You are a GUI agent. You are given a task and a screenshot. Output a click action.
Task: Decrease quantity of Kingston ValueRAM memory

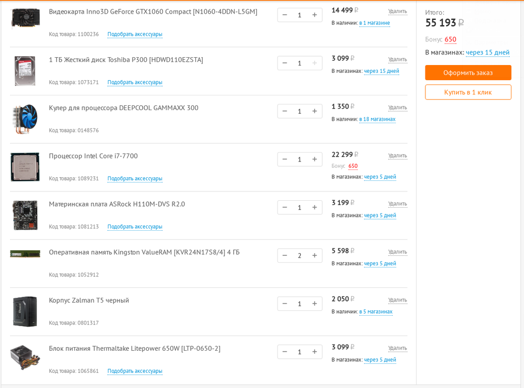pos(285,256)
